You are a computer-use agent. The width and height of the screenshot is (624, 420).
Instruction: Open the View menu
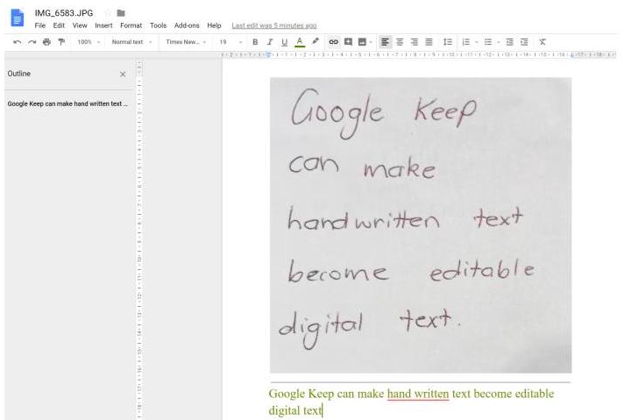point(80,25)
